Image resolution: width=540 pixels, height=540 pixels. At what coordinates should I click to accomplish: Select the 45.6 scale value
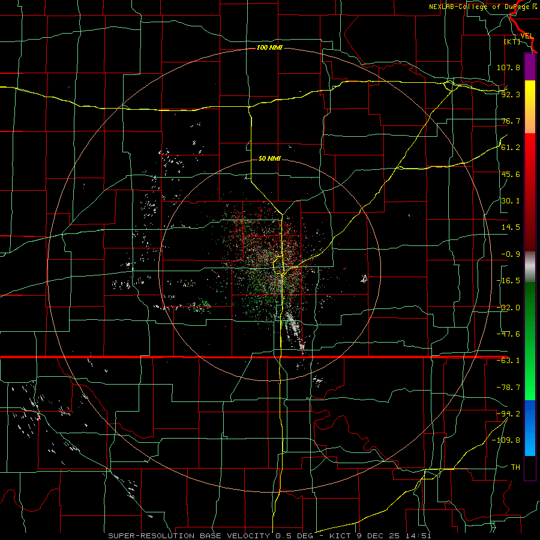point(511,174)
